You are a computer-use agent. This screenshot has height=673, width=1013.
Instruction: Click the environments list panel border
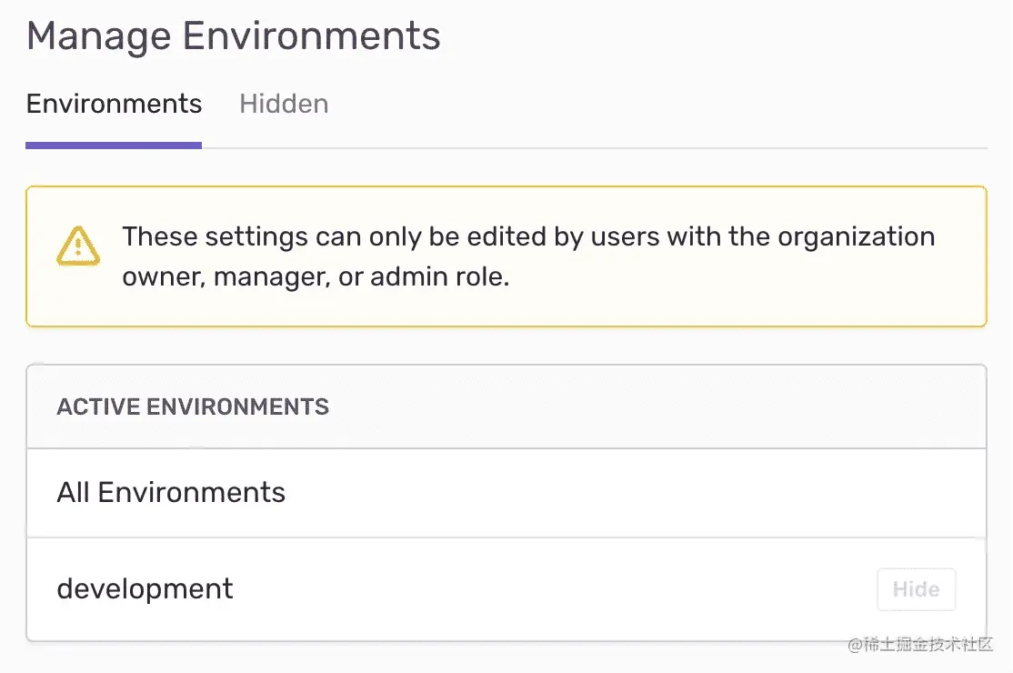(x=27, y=500)
